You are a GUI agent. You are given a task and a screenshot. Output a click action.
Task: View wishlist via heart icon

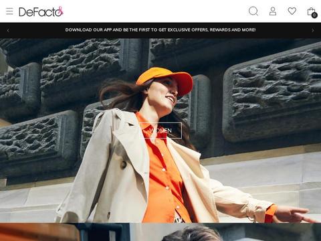(292, 11)
